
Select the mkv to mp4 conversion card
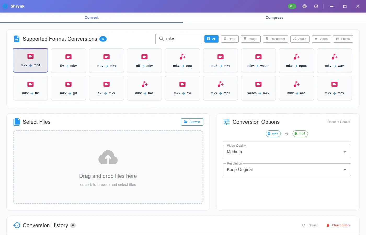(x=30, y=60)
